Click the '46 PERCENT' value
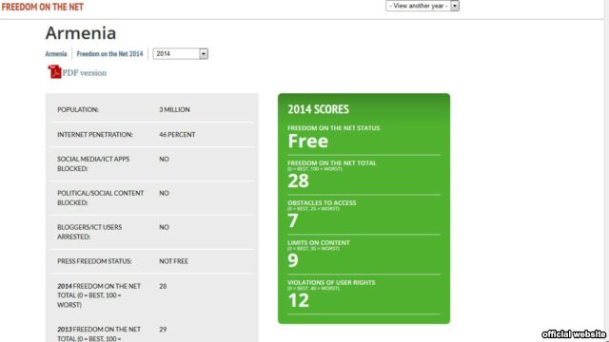The image size is (609, 342). click(x=177, y=135)
